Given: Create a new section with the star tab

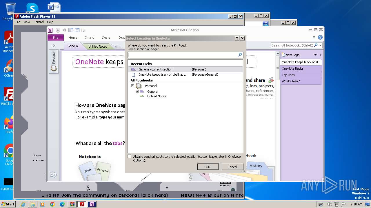Looking at the screenshot, I should click(116, 47).
